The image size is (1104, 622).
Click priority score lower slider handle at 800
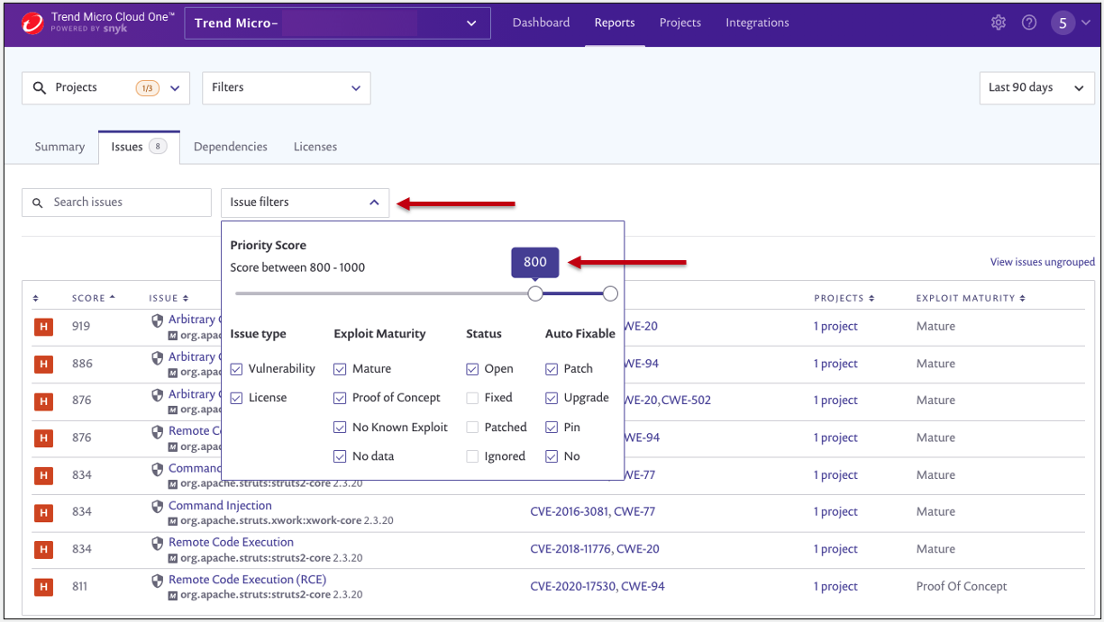pos(535,293)
